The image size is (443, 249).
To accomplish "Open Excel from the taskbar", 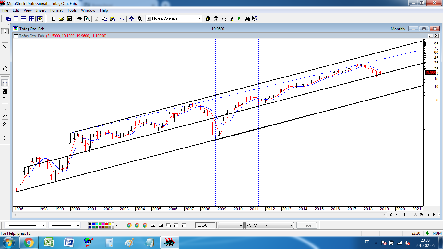I will pyautogui.click(x=49, y=243).
